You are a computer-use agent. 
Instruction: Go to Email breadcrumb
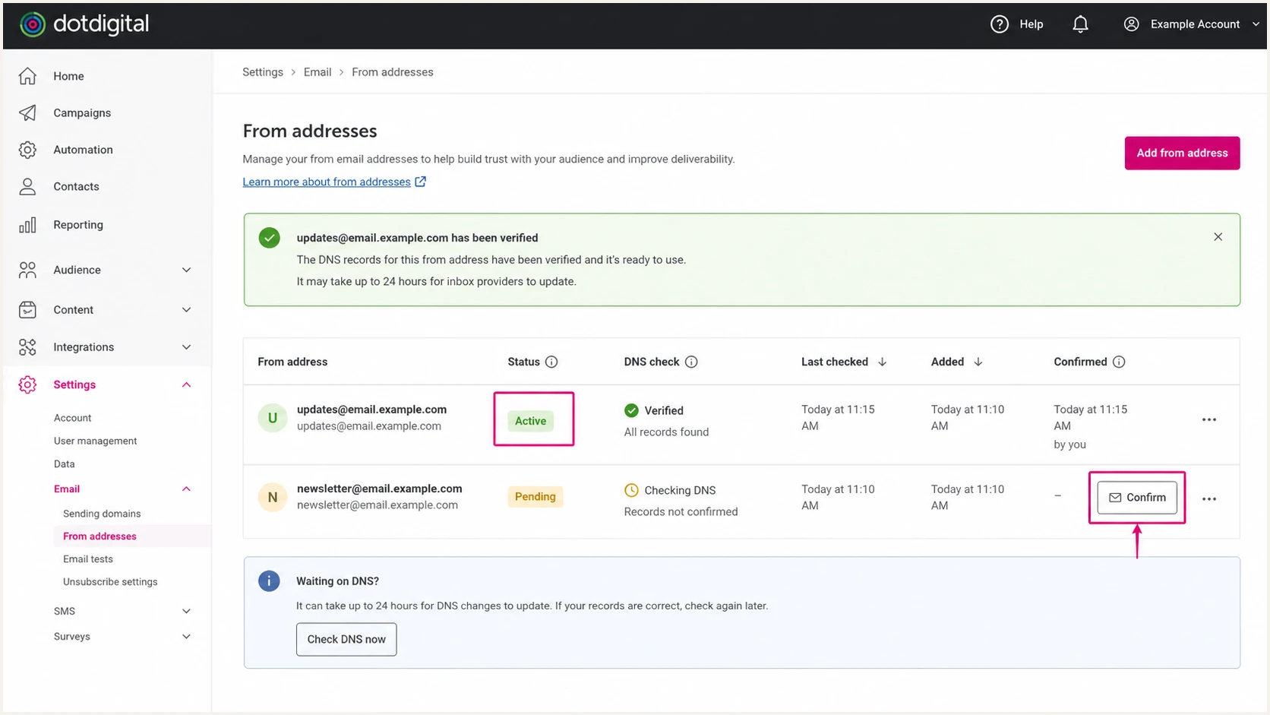(x=317, y=72)
